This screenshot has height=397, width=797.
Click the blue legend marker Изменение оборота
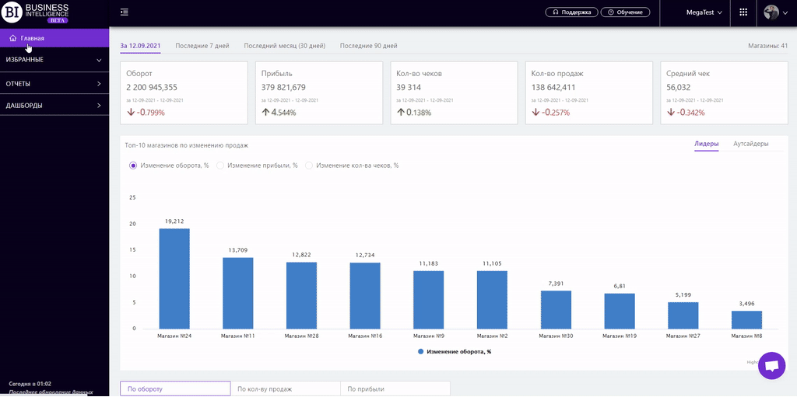pyautogui.click(x=421, y=351)
